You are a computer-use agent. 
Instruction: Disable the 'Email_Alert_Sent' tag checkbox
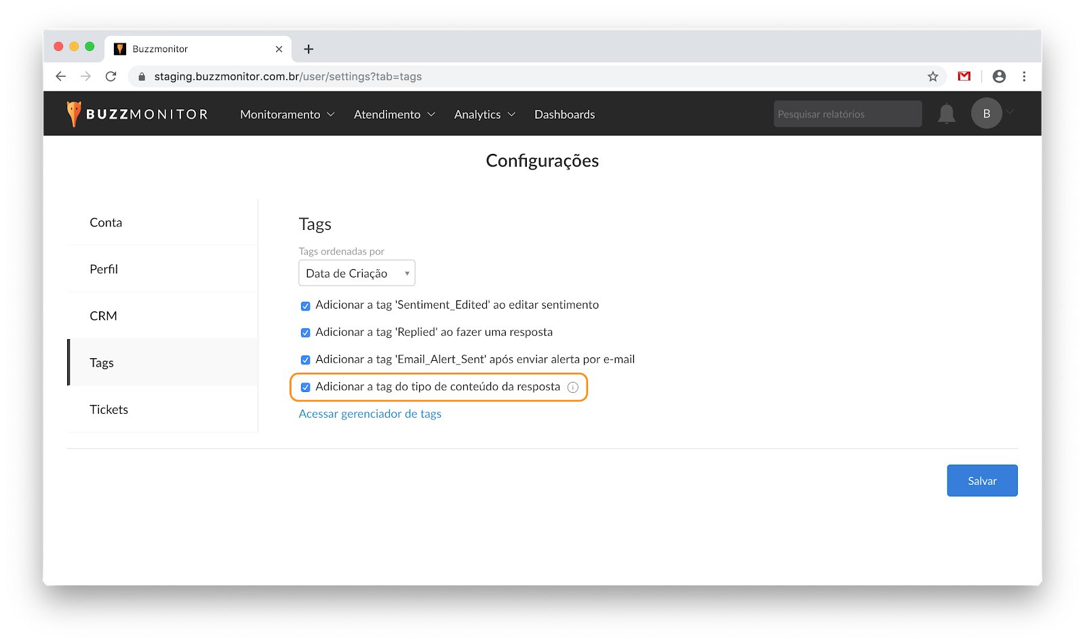coord(305,360)
